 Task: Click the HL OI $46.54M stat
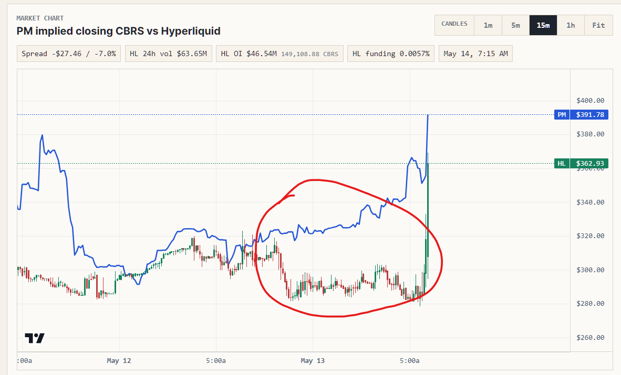coord(280,53)
